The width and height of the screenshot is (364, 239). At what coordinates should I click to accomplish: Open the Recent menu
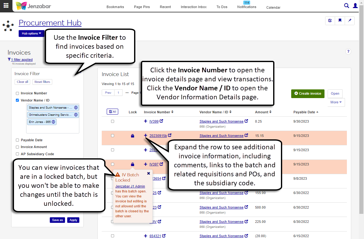pos(165,7)
